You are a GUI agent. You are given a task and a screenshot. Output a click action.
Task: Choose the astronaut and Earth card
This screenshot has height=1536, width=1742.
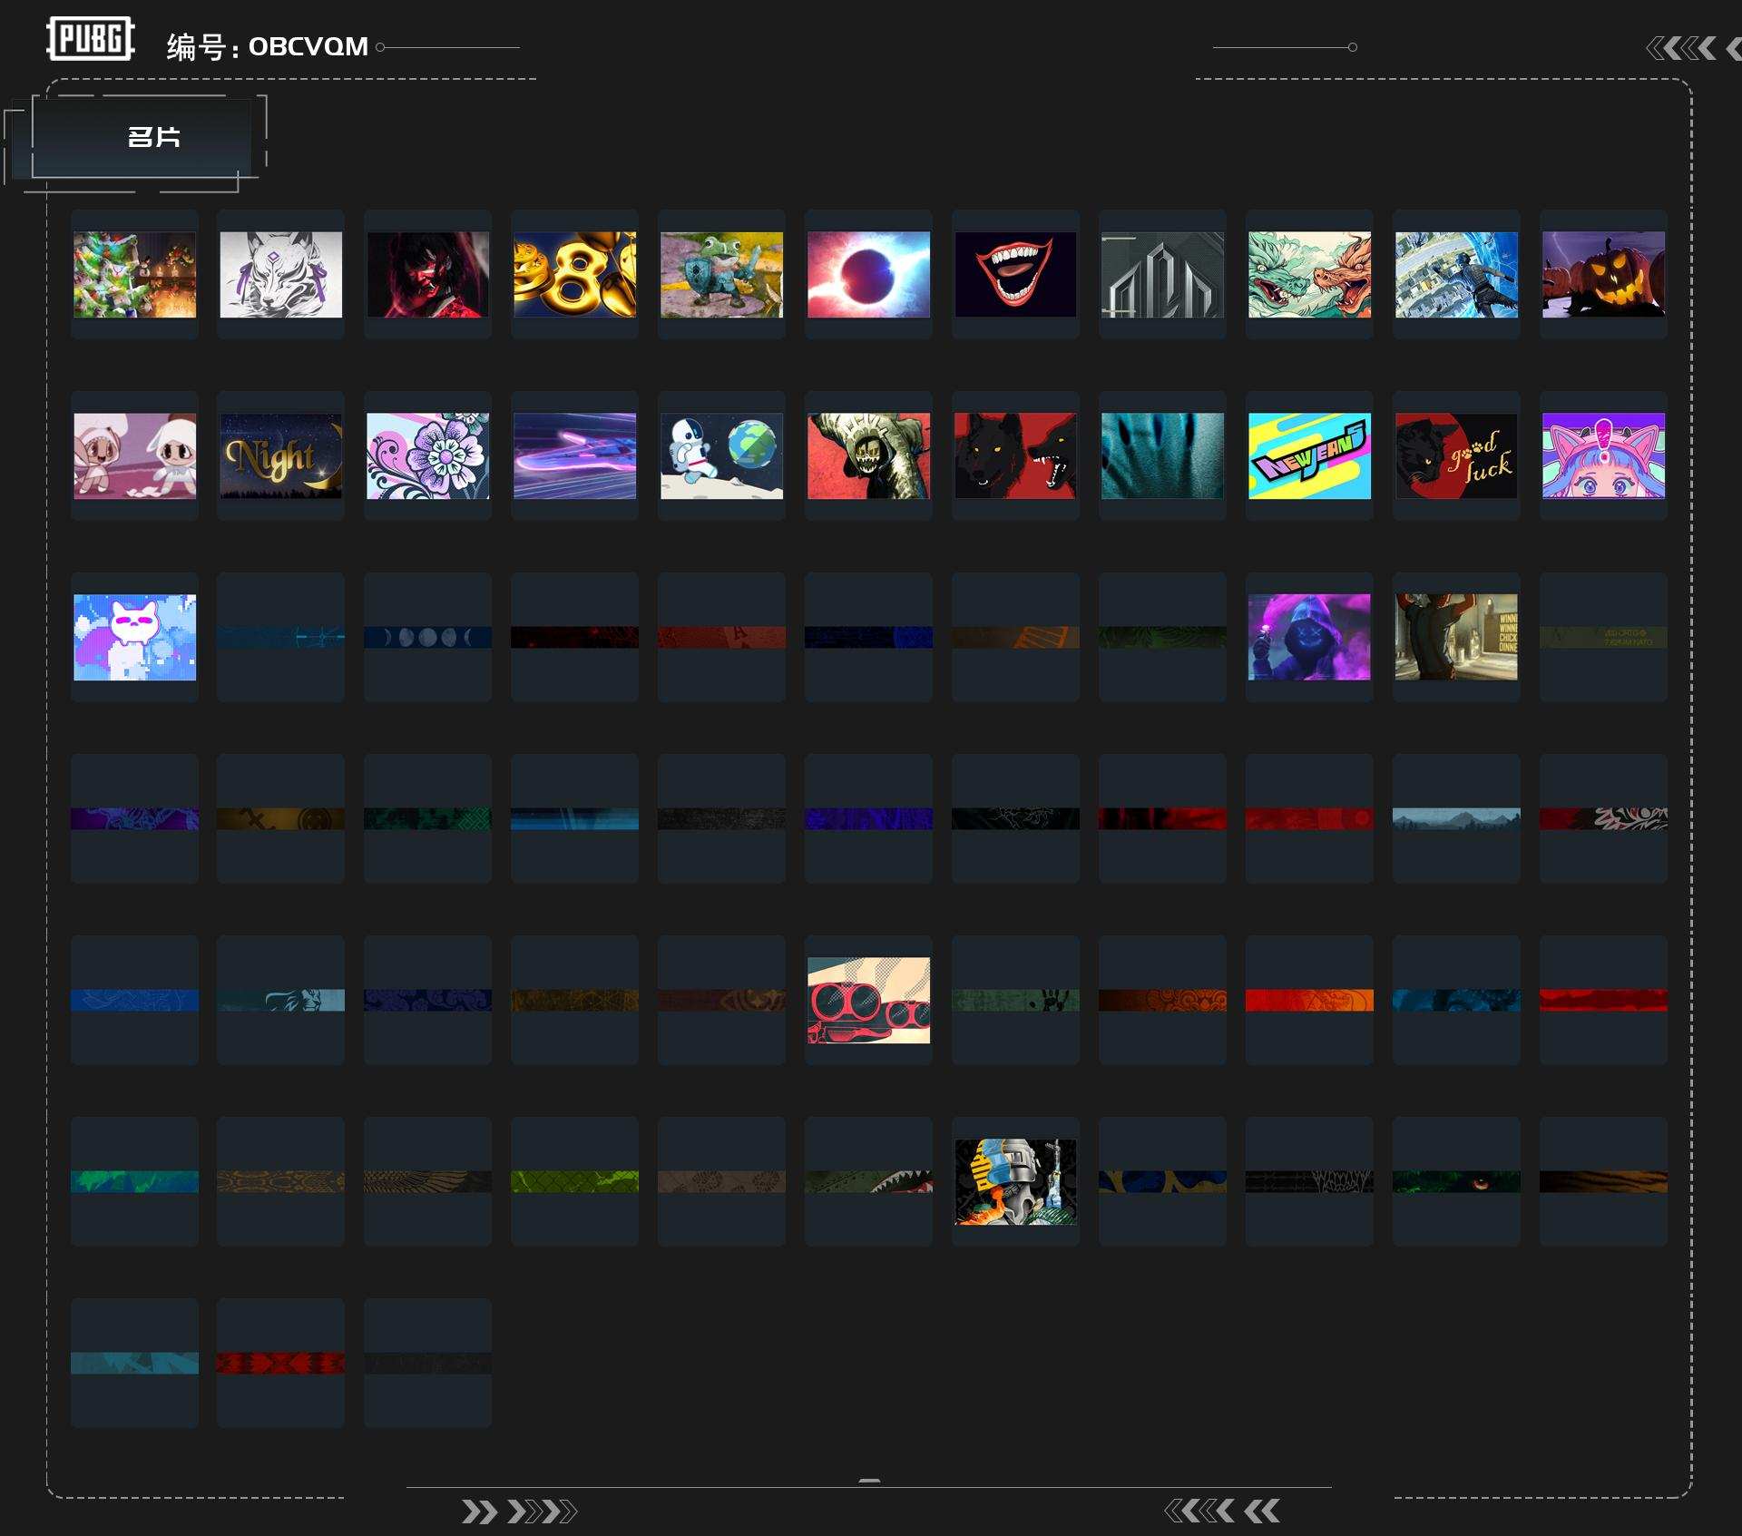pos(721,455)
